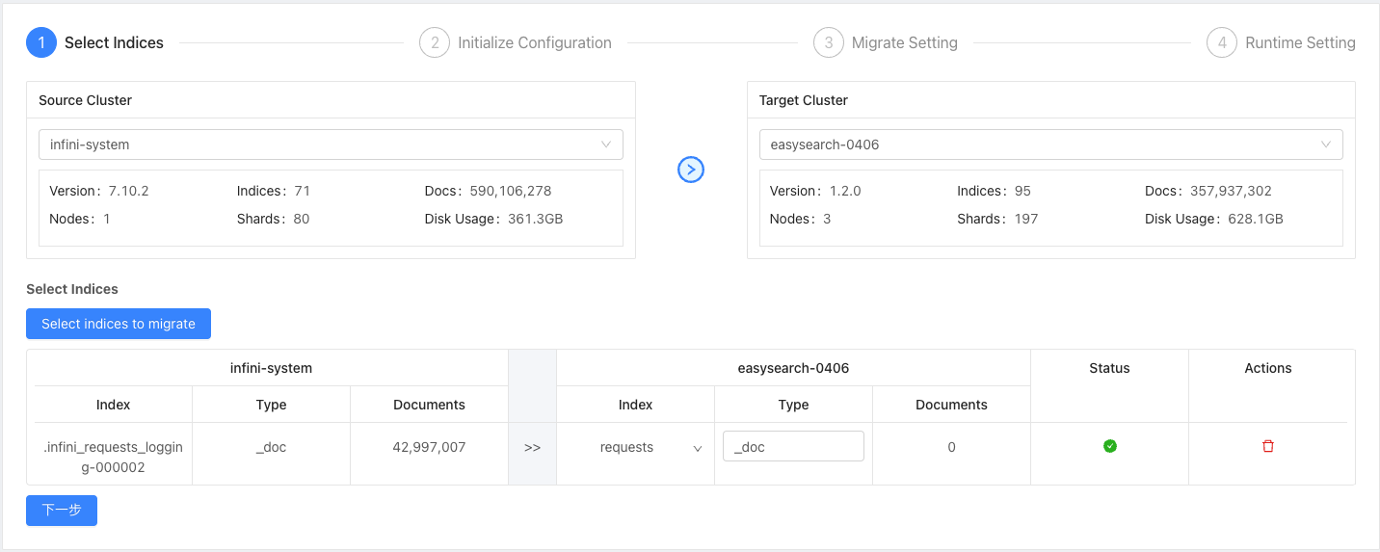Click the 下一步 next button
This screenshot has height=552, width=1380.
pos(62,510)
